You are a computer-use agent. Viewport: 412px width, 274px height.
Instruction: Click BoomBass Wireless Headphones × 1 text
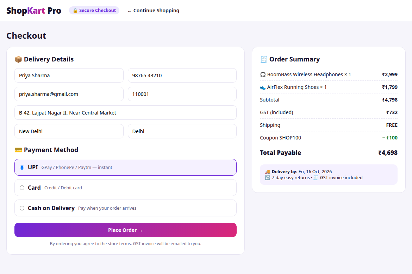(309, 74)
